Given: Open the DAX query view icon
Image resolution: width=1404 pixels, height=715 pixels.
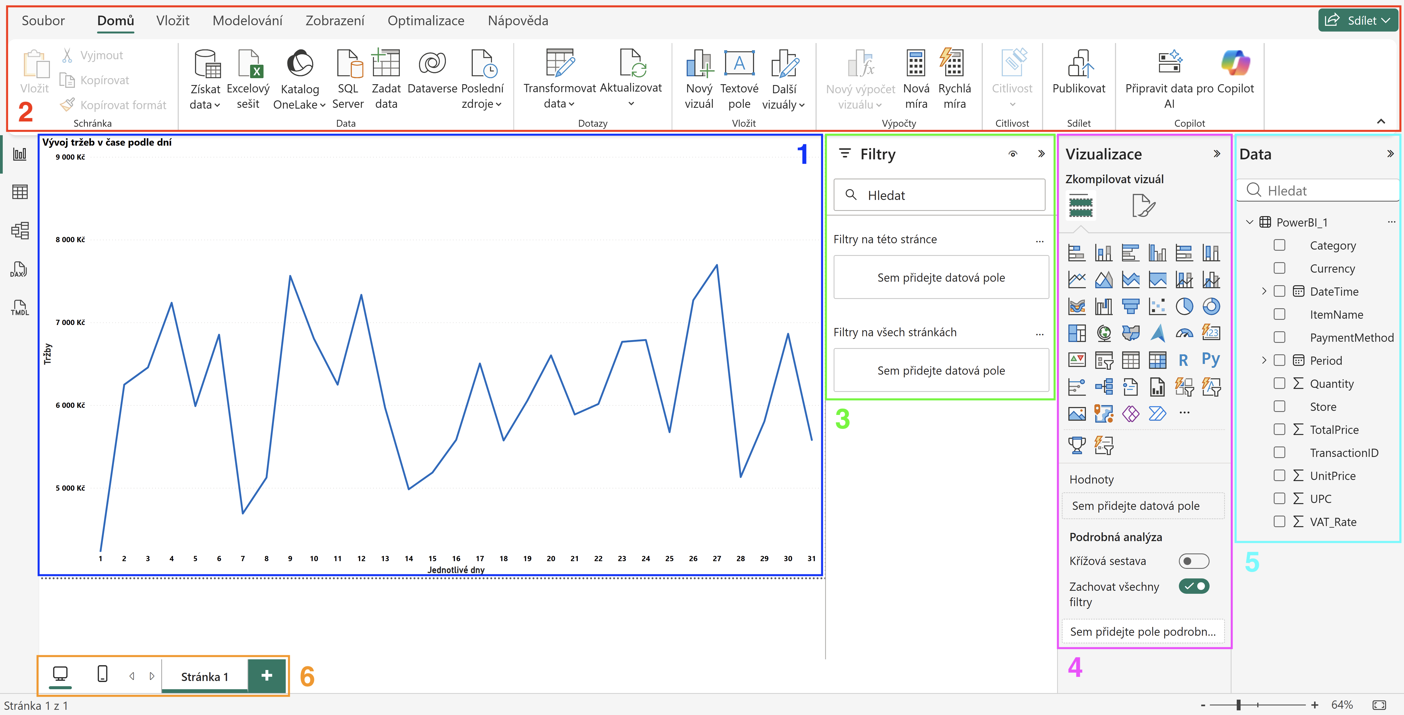Looking at the screenshot, I should (x=19, y=269).
